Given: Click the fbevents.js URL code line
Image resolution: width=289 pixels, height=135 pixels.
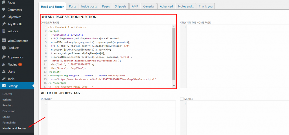Looking at the screenshot, I should click(x=86, y=61).
